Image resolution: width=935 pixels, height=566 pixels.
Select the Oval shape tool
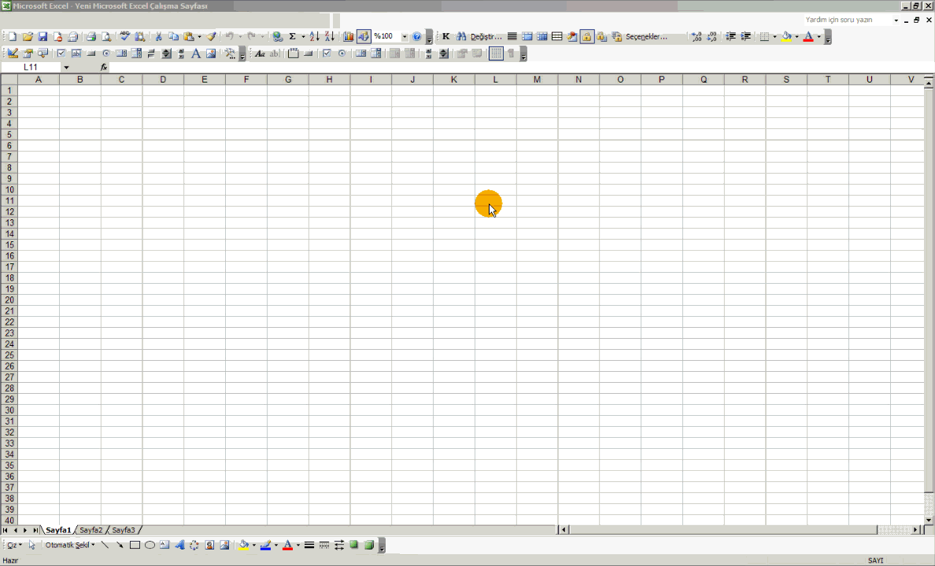(x=150, y=545)
